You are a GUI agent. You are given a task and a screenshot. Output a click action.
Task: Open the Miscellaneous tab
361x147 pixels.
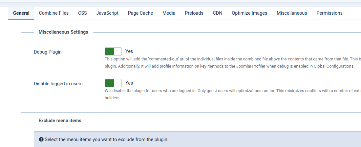292,13
